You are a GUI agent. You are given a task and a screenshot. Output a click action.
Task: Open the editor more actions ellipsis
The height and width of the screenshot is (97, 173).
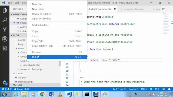170,9
